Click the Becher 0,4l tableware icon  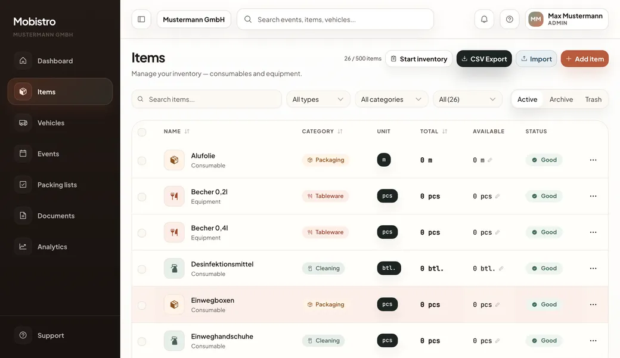click(174, 232)
